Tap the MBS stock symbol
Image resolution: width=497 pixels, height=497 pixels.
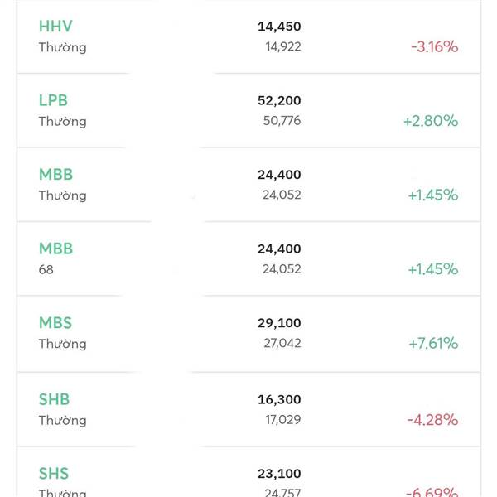pyautogui.click(x=55, y=323)
